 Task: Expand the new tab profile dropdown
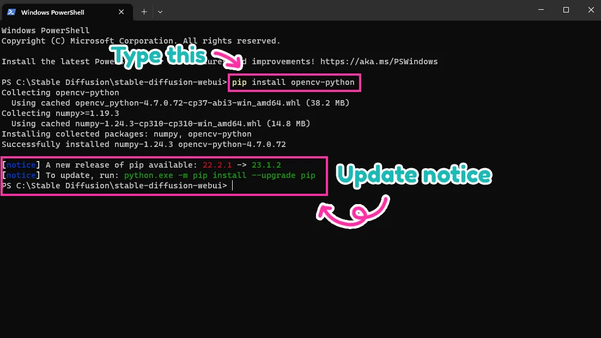pos(160,12)
